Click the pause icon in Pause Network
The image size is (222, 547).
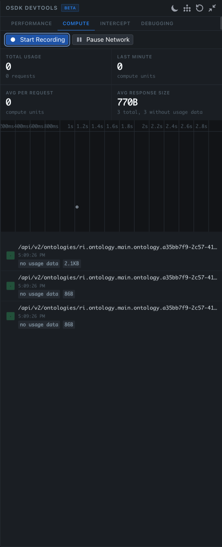79,40
